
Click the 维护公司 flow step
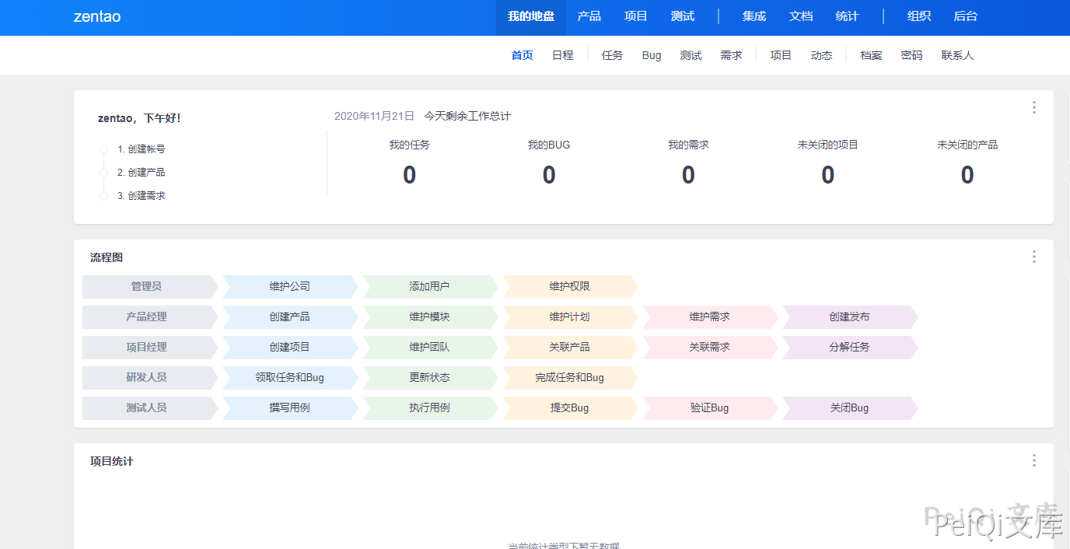click(x=289, y=286)
